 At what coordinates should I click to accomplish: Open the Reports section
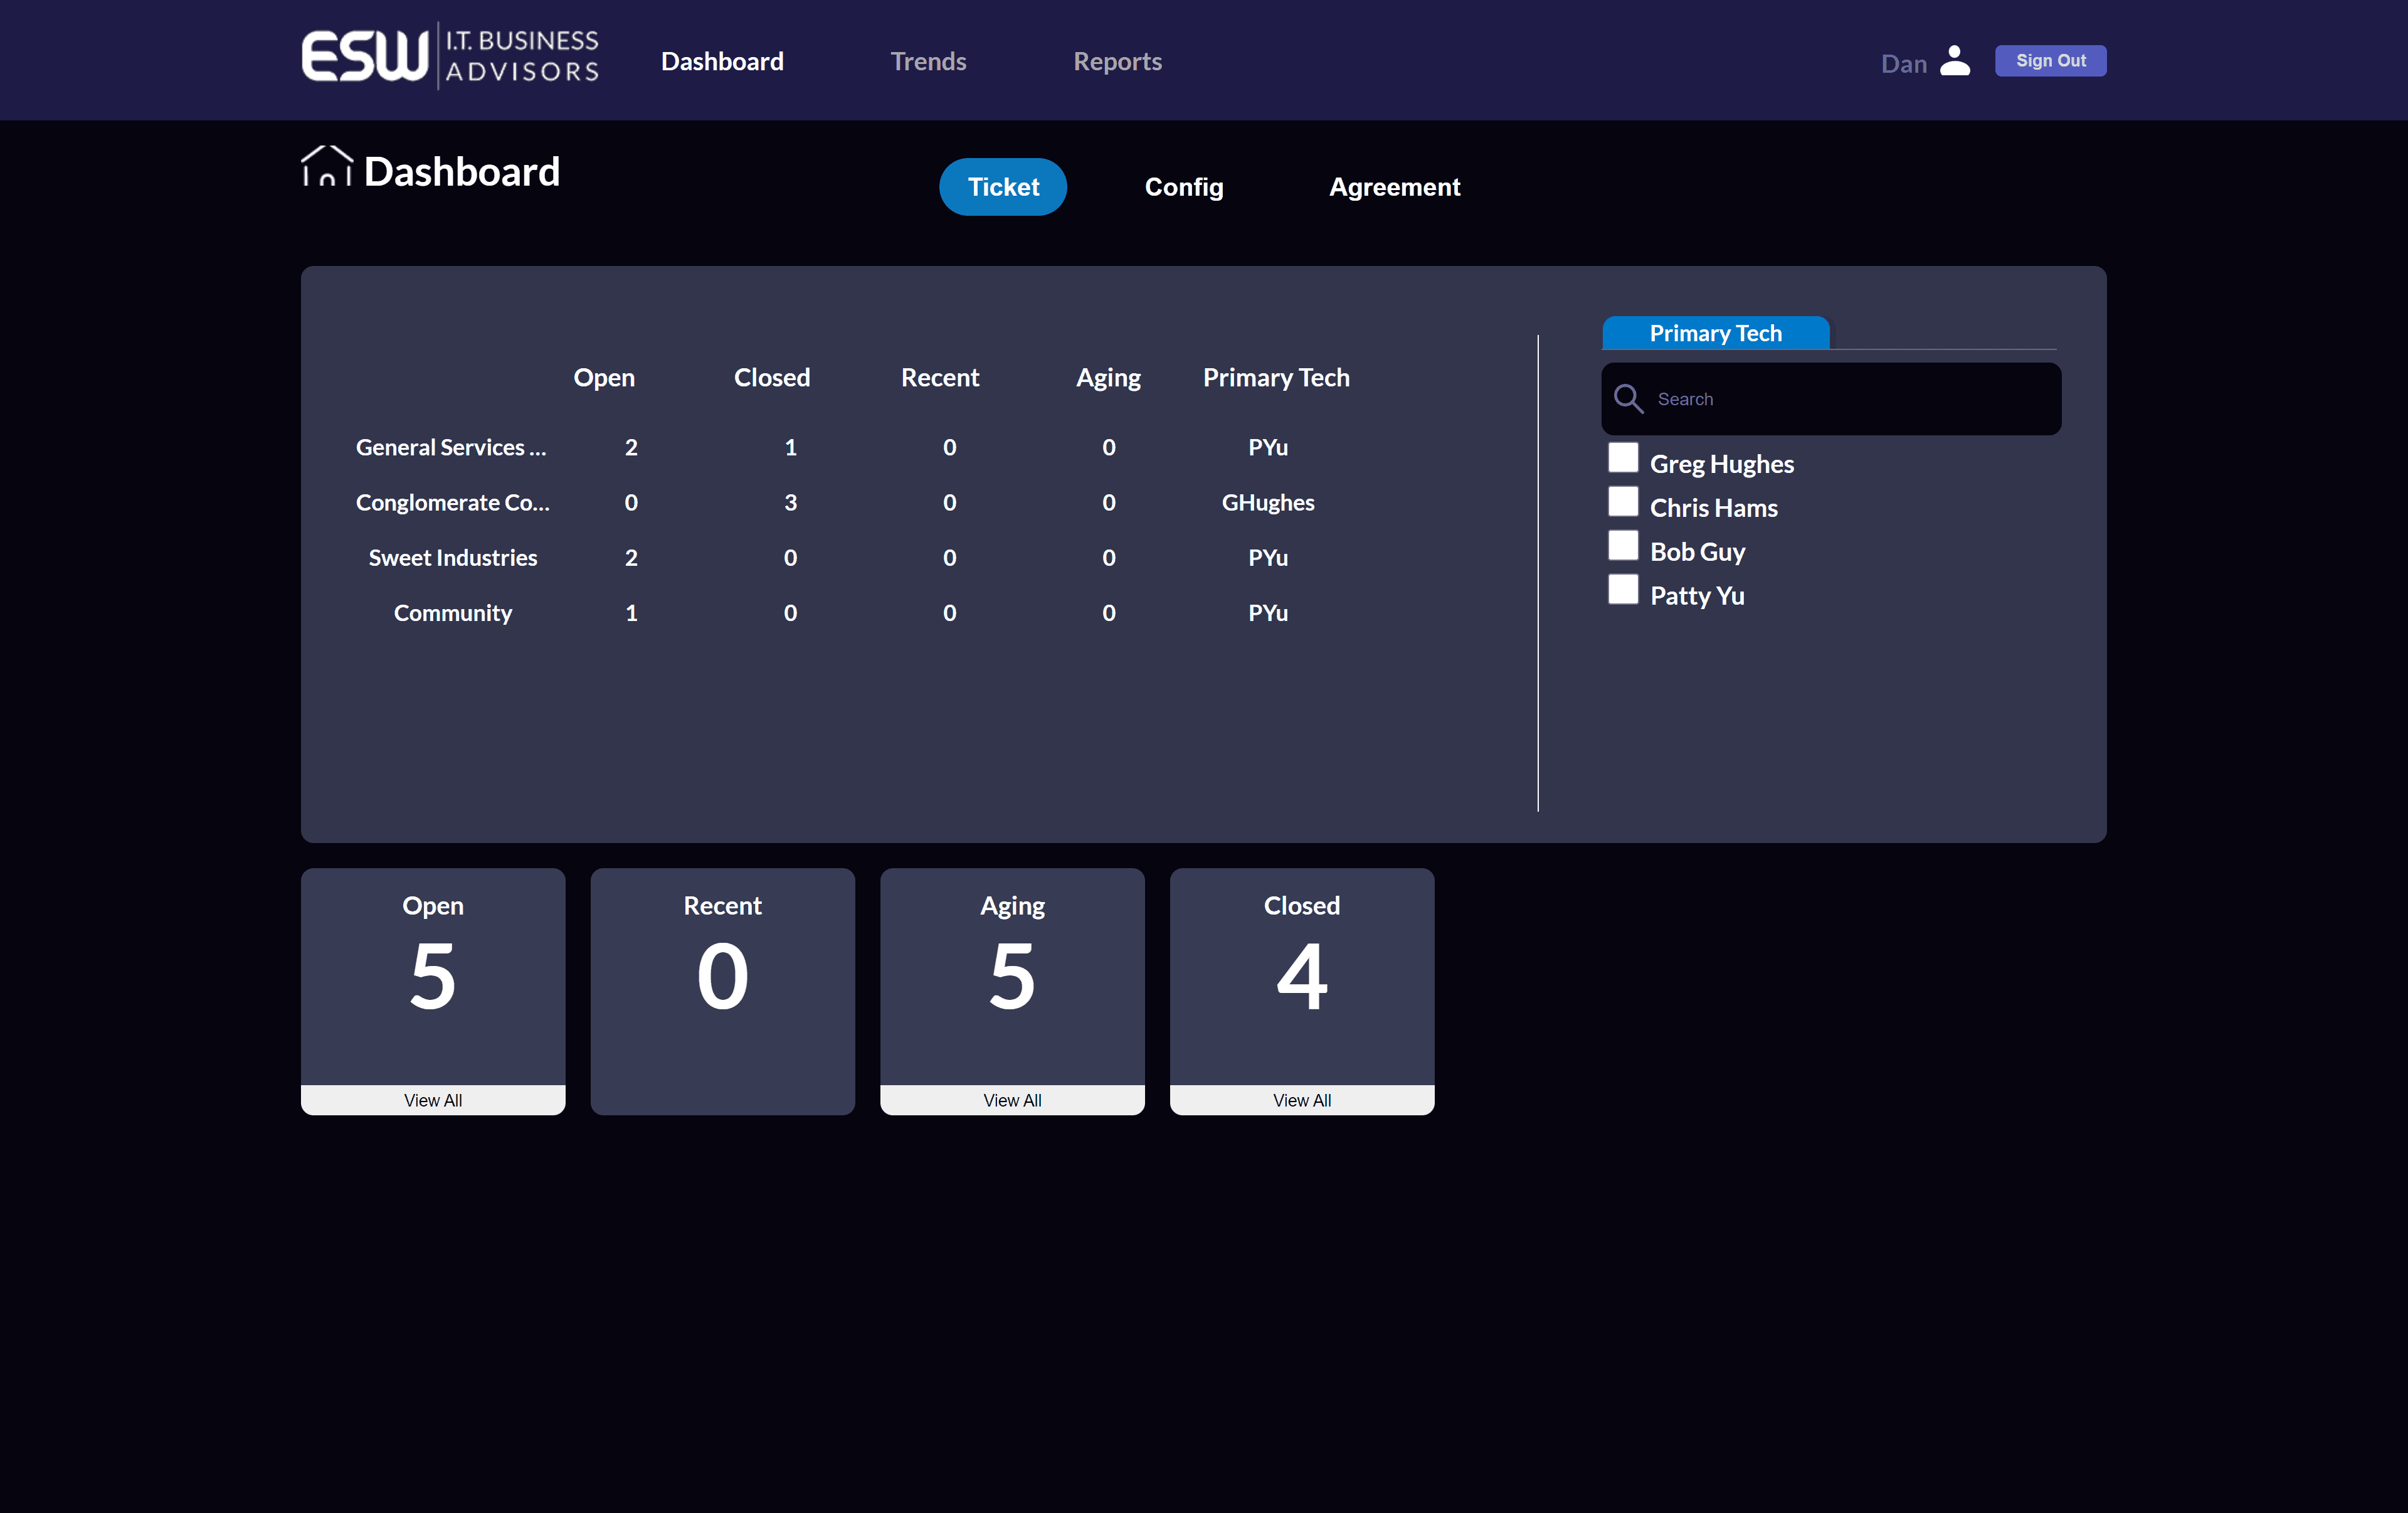(1117, 60)
